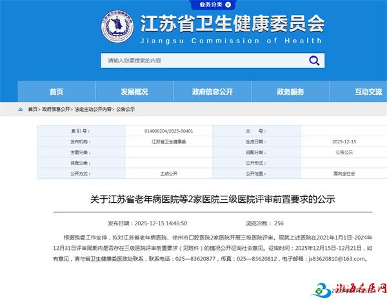Open the 互动交流 navigation tab
This screenshot has width=387, height=299.
(368, 92)
